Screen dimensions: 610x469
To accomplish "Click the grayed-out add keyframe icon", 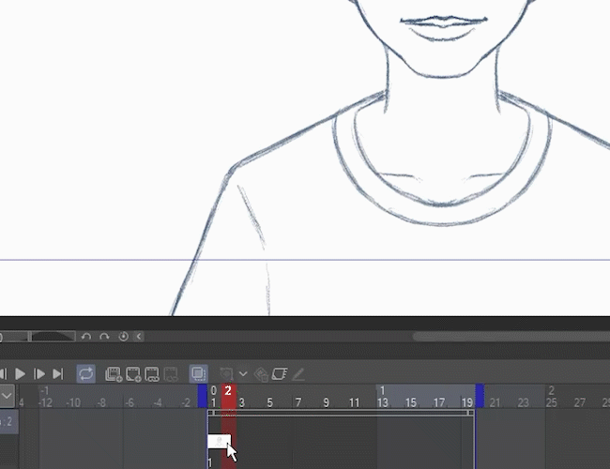I will point(226,374).
